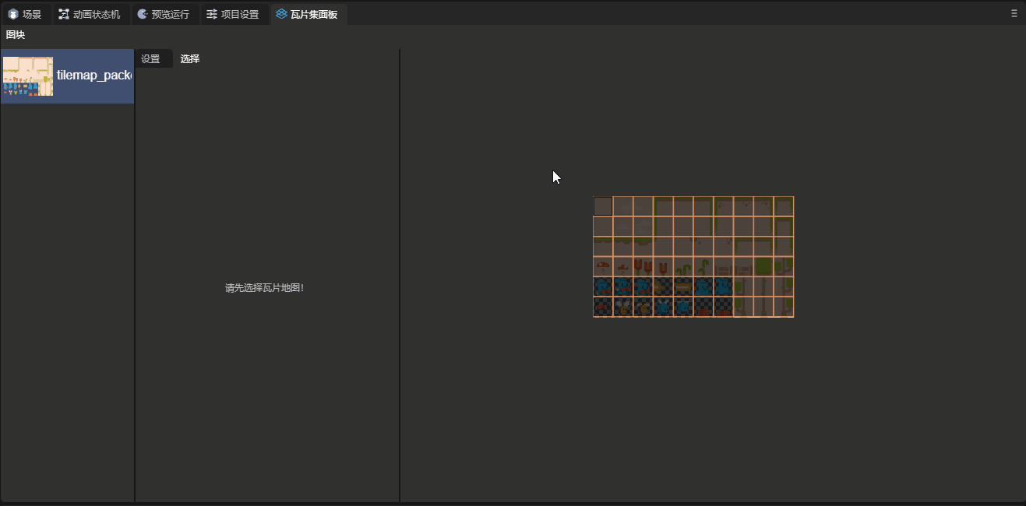This screenshot has height=506, width=1026.
Task: Click the highlighted empty top-left tile
Action: pyautogui.click(x=603, y=206)
